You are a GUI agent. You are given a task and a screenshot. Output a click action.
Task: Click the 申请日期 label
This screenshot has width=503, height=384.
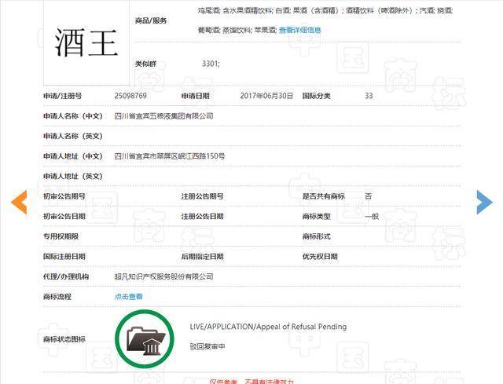click(x=196, y=96)
